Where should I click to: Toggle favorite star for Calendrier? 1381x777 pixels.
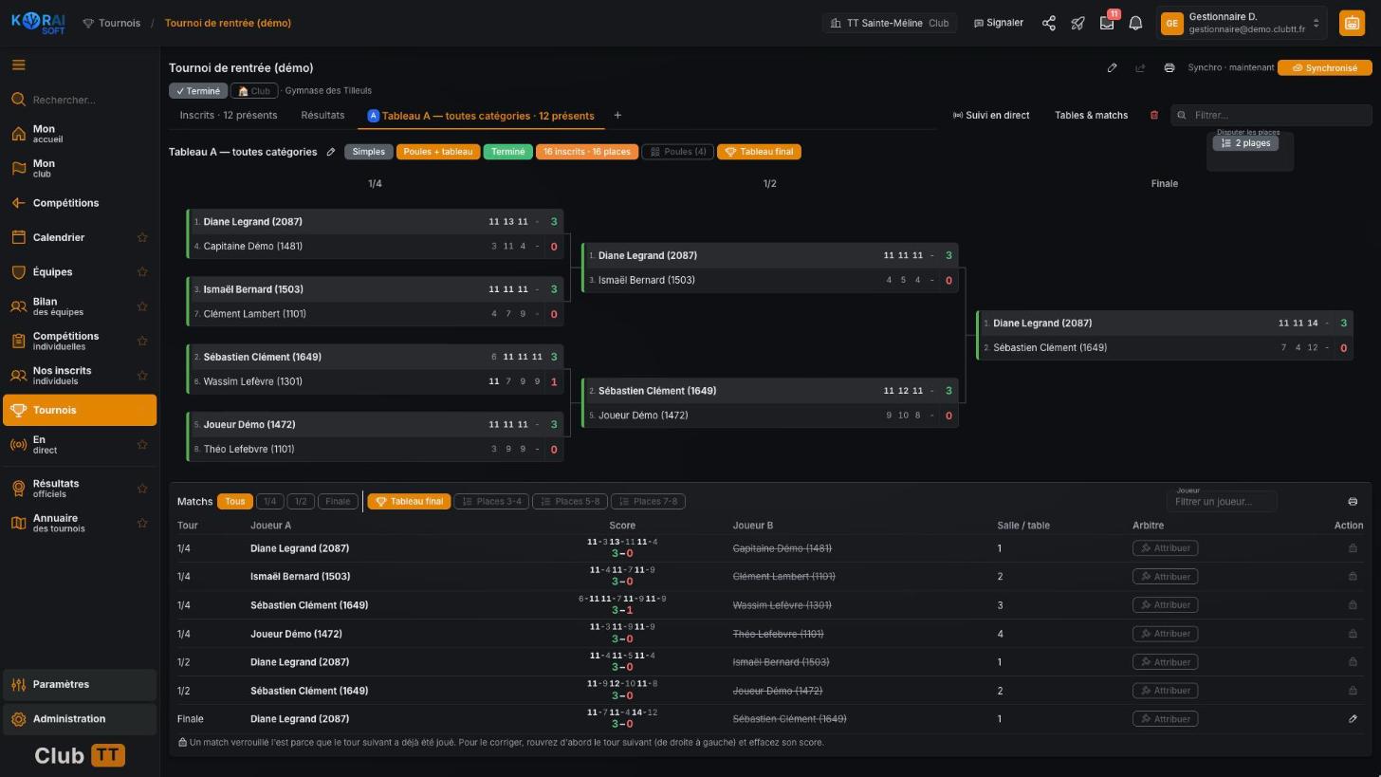pos(142,237)
